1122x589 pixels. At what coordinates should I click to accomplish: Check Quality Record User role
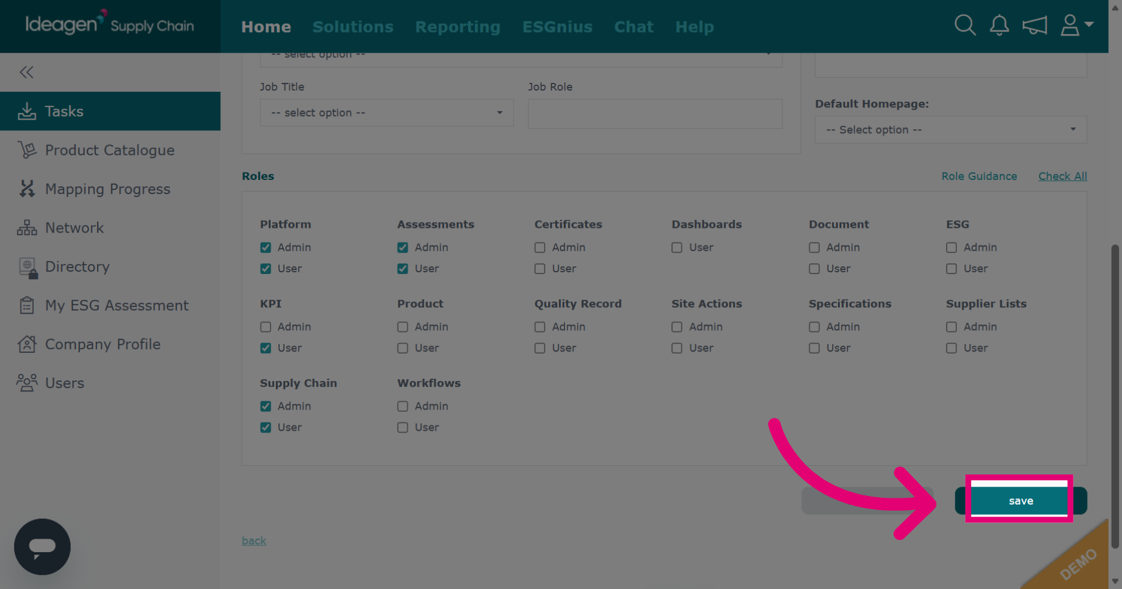(x=540, y=348)
